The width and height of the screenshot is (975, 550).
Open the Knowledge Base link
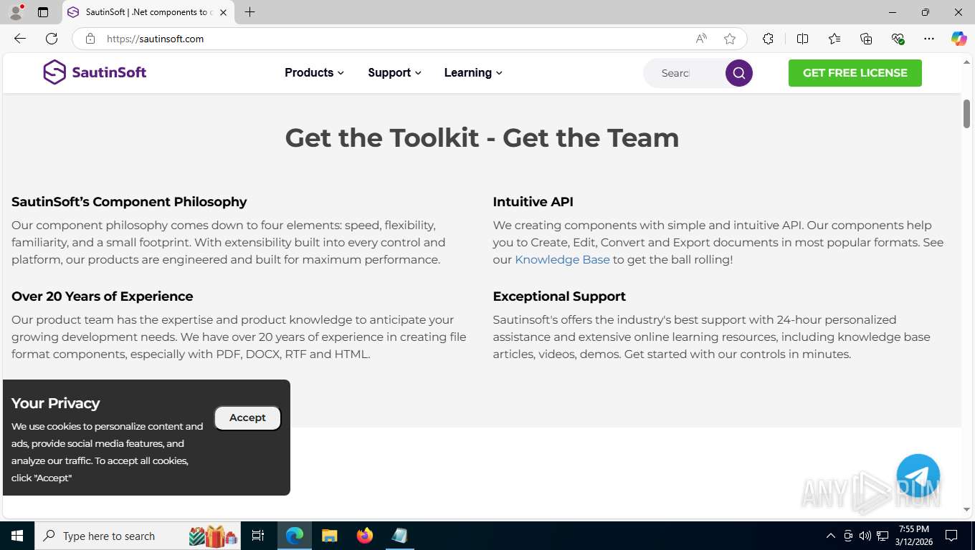562,259
